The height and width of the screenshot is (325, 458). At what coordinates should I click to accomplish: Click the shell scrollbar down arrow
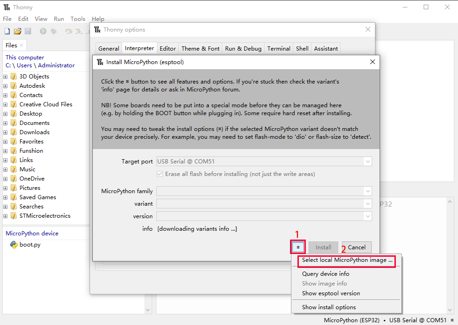[450, 311]
